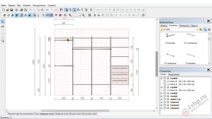This screenshot has width=212, height=119.
Task: Zoom in with the plus magnifier
Action: (70, 15)
